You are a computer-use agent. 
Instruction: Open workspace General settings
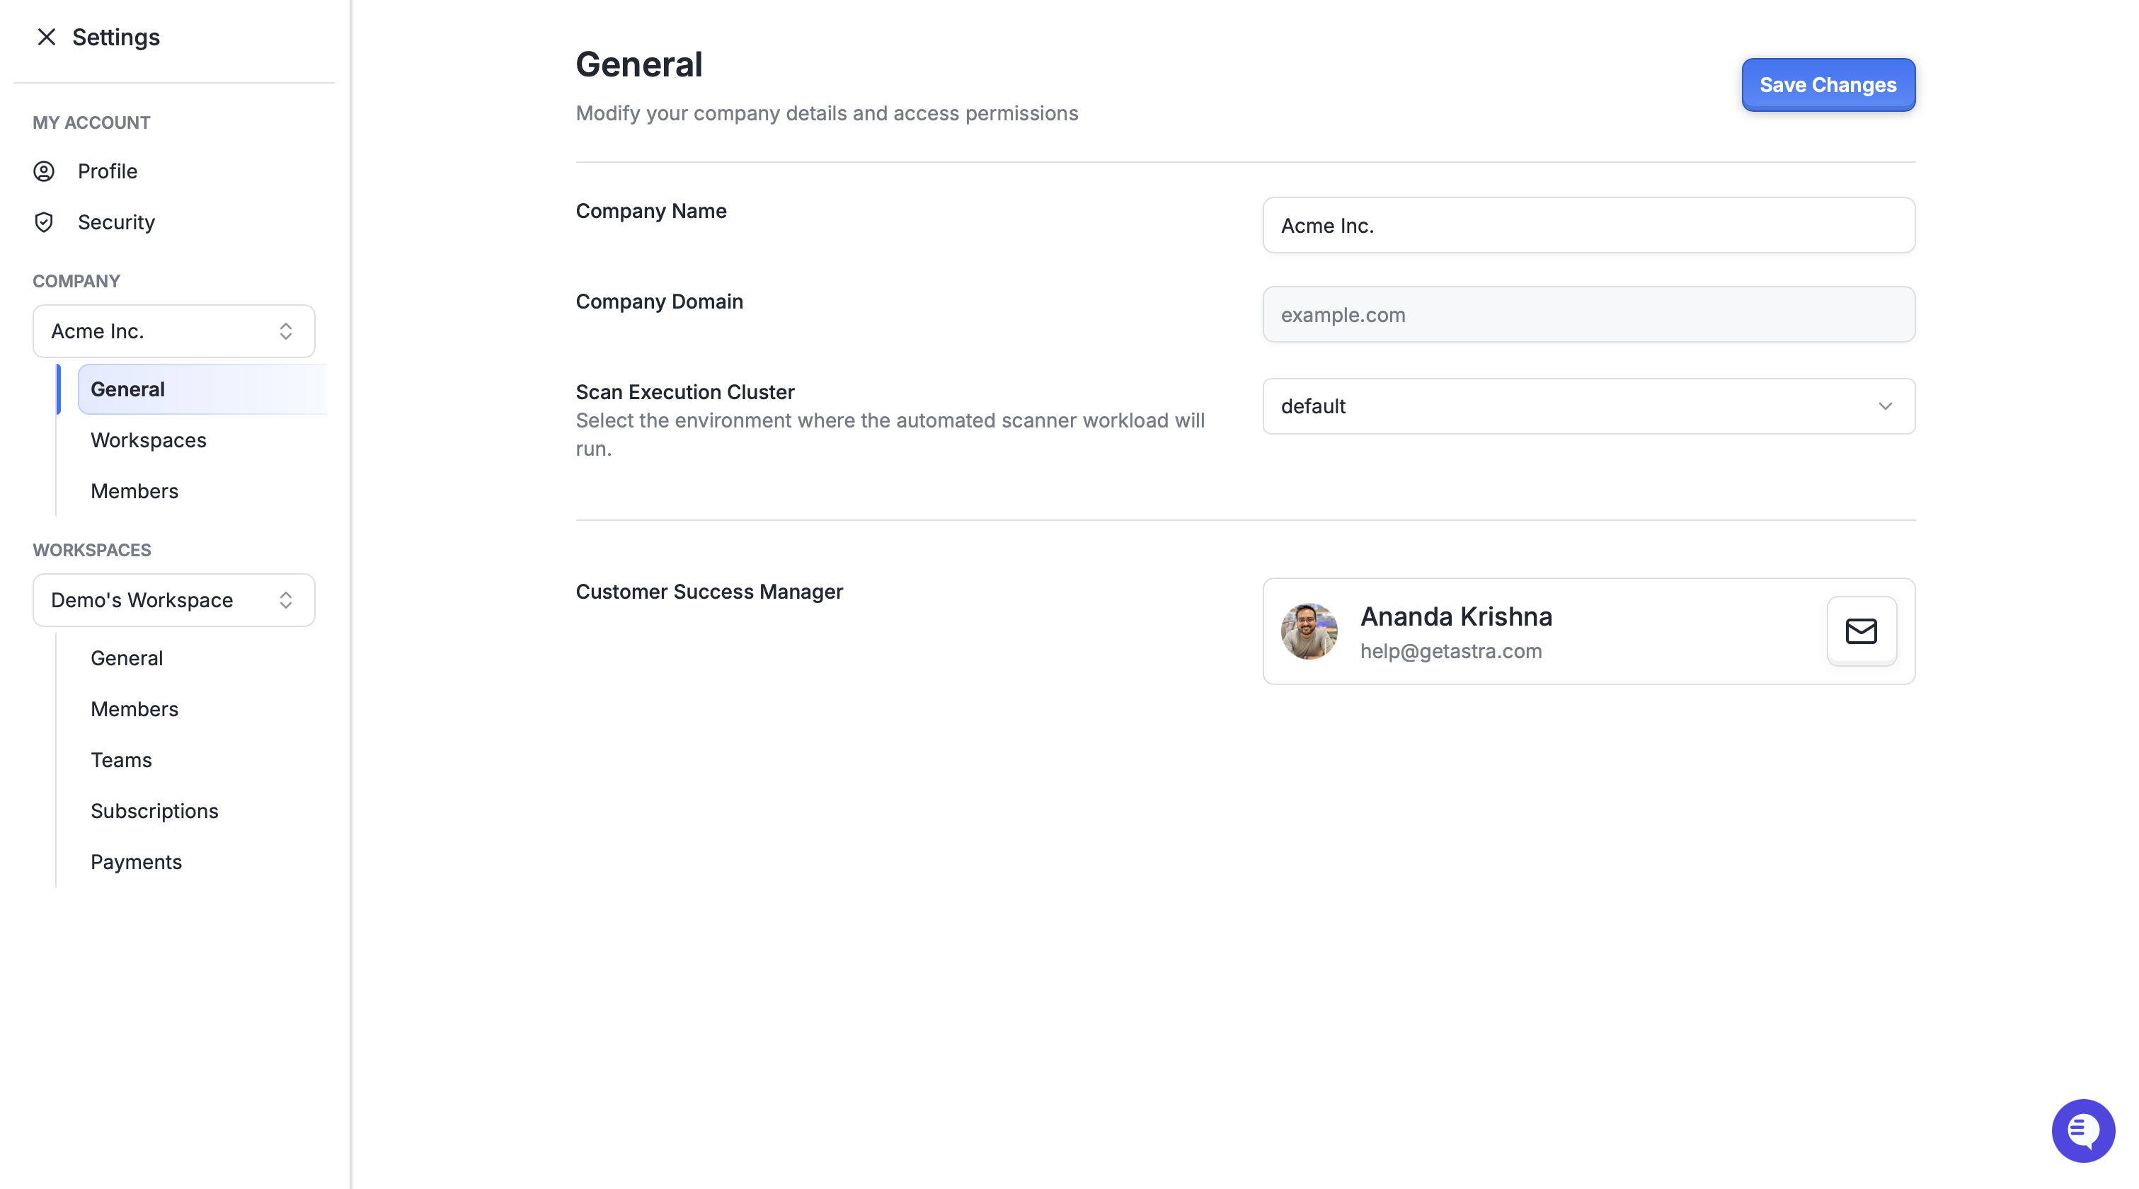click(x=126, y=658)
